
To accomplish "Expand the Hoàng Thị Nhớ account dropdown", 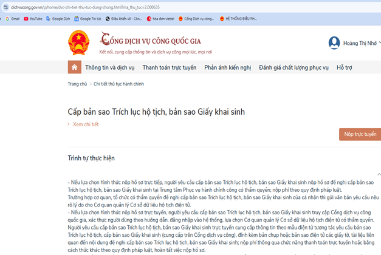I will (380, 42).
